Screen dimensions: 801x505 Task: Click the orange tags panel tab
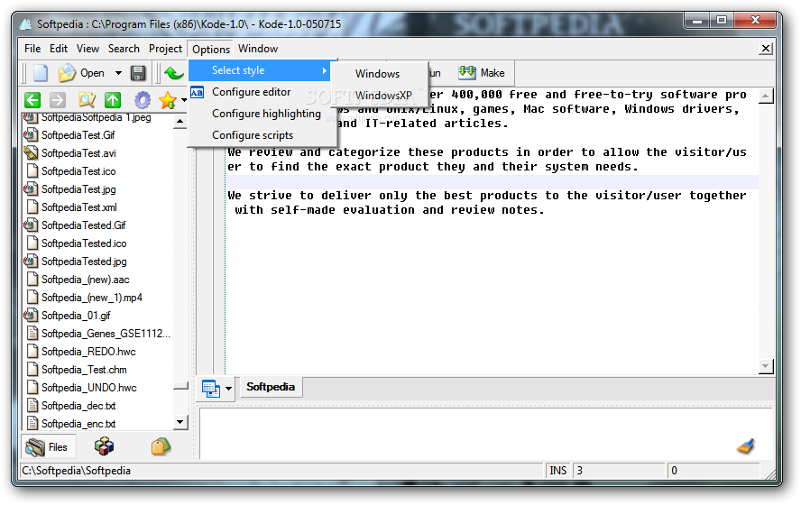point(161,446)
